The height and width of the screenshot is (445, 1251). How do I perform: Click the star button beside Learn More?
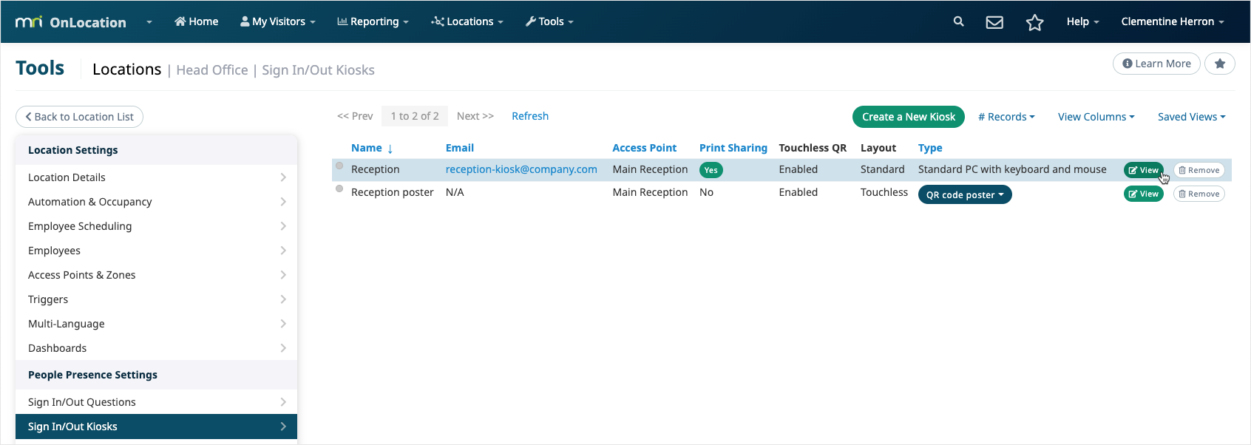(1220, 64)
